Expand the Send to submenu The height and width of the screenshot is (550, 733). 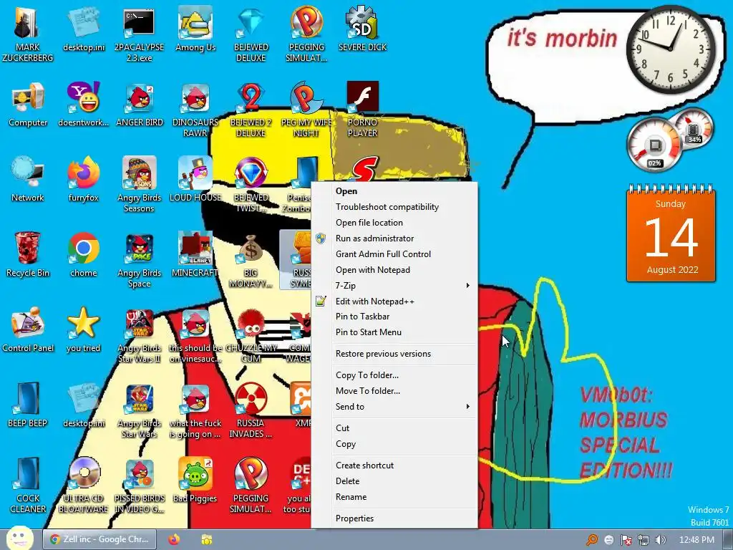pos(394,407)
